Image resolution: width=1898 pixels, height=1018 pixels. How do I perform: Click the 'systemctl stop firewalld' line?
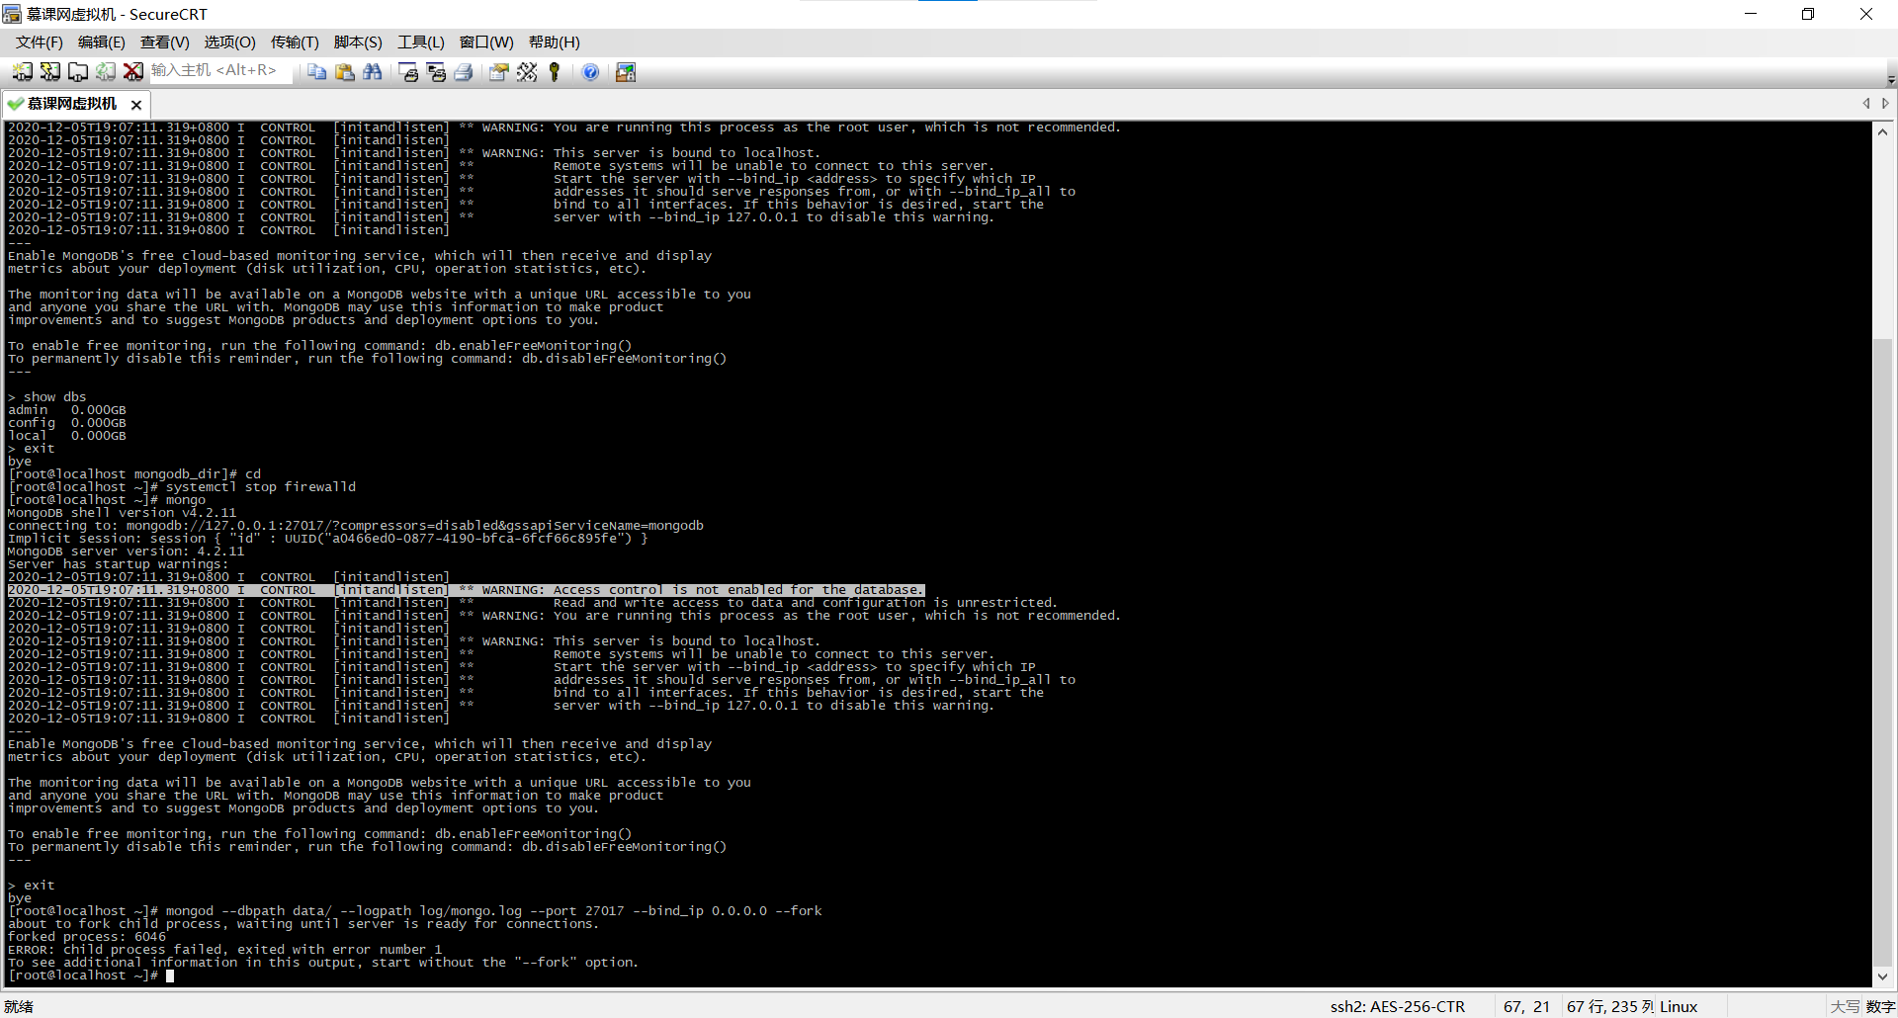pyautogui.click(x=182, y=487)
